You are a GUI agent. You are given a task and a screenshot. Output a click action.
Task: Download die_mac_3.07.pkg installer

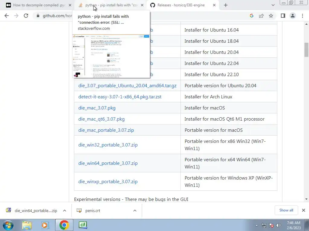click(97, 108)
